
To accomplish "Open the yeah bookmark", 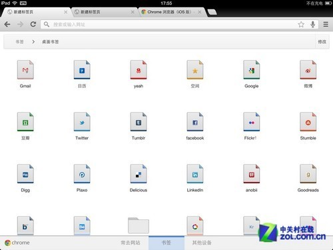I will (x=139, y=73).
